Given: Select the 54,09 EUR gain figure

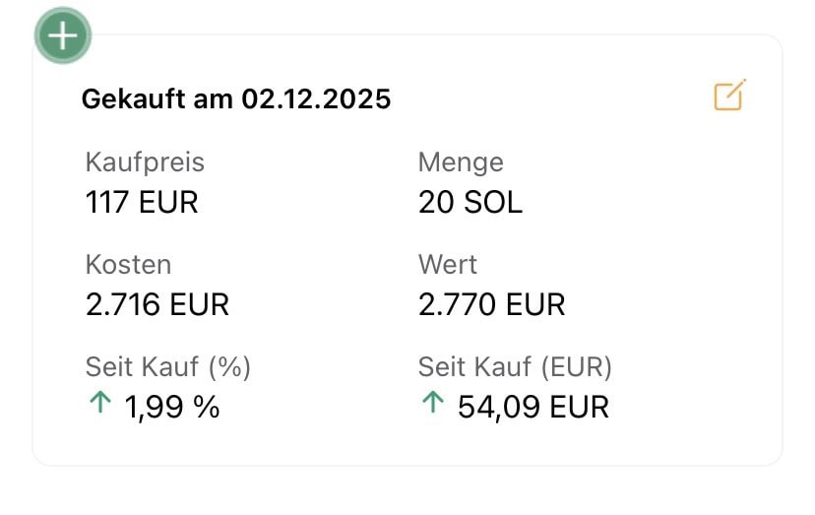Looking at the screenshot, I should pyautogui.click(x=533, y=406).
